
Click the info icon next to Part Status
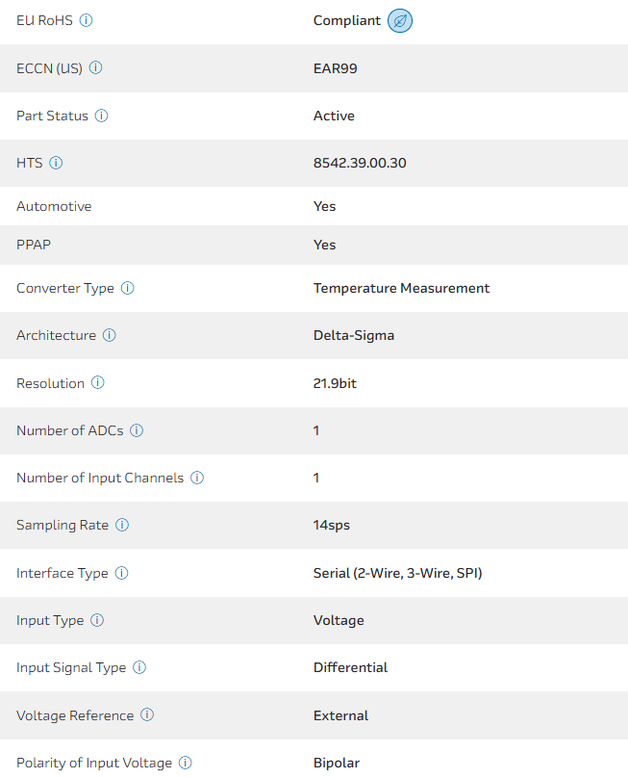pos(102,116)
